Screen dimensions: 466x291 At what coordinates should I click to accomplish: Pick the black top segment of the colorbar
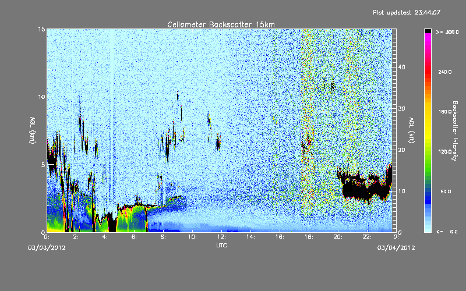(x=428, y=31)
